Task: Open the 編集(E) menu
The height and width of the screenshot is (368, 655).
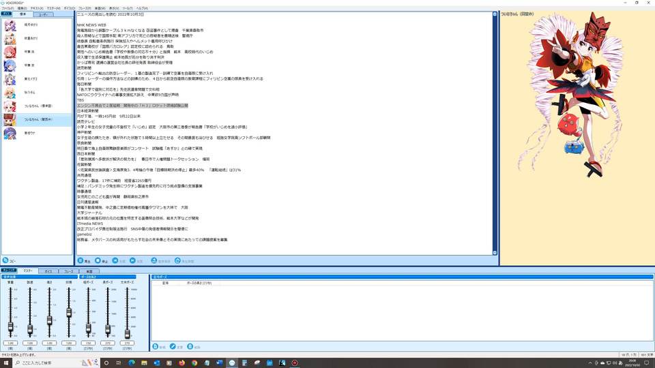Action: 22,8
